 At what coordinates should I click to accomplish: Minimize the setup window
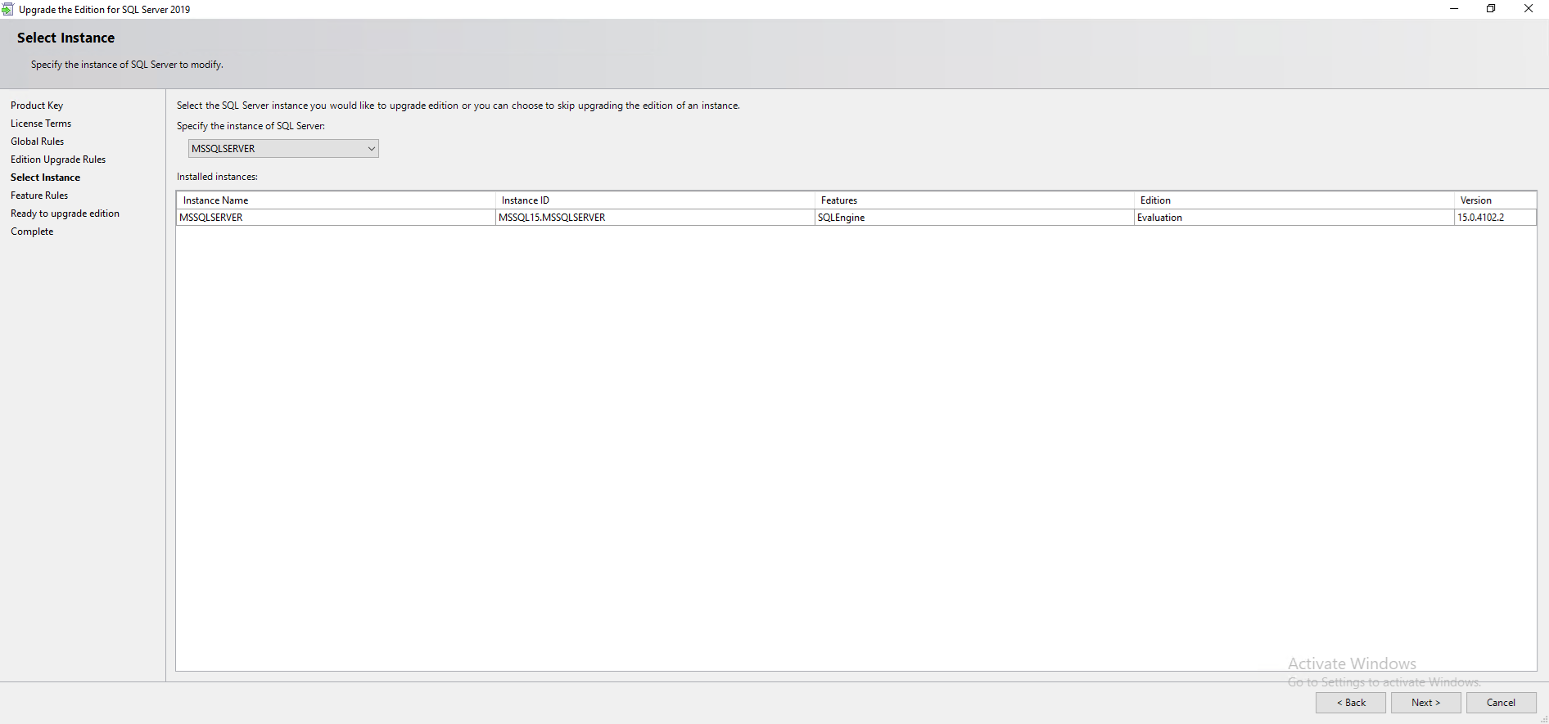click(1454, 9)
